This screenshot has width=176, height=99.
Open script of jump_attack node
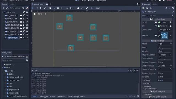(24, 22)
